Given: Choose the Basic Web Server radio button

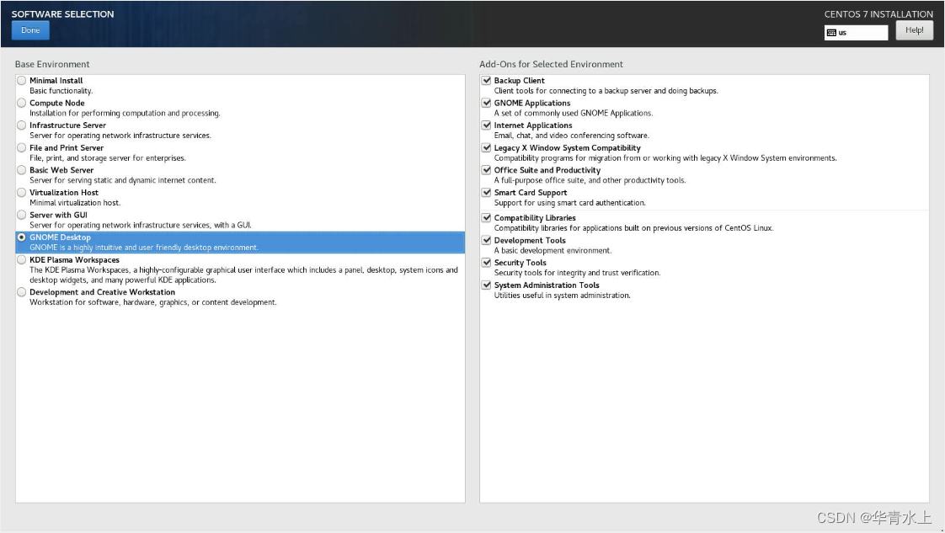Looking at the screenshot, I should (22, 170).
